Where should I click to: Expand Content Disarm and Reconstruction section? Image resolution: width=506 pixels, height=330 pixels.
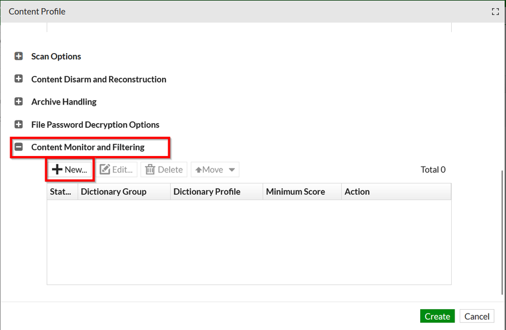coord(19,79)
